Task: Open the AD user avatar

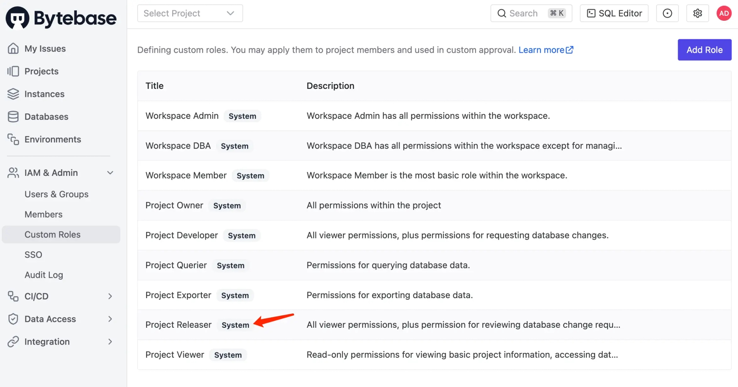Action: click(724, 13)
